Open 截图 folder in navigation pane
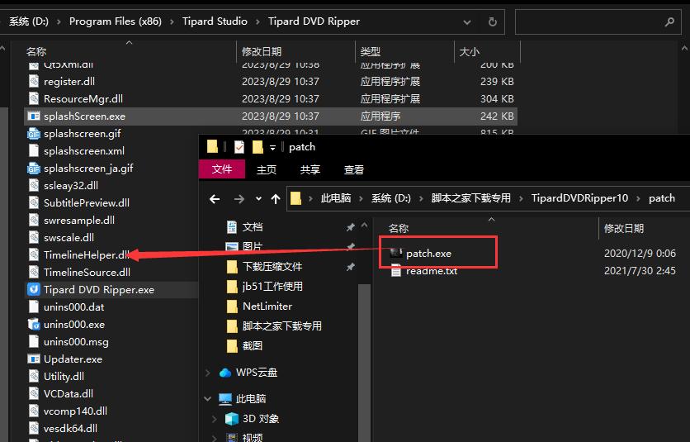Image resolution: width=690 pixels, height=442 pixels. point(253,346)
